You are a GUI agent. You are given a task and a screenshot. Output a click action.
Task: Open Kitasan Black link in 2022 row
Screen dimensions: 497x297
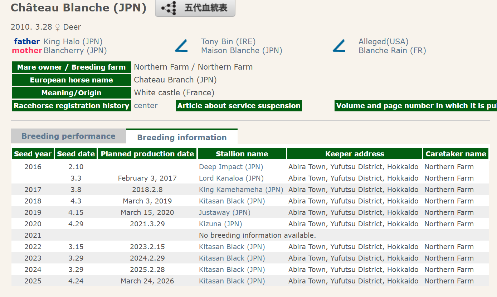pyautogui.click(x=232, y=247)
